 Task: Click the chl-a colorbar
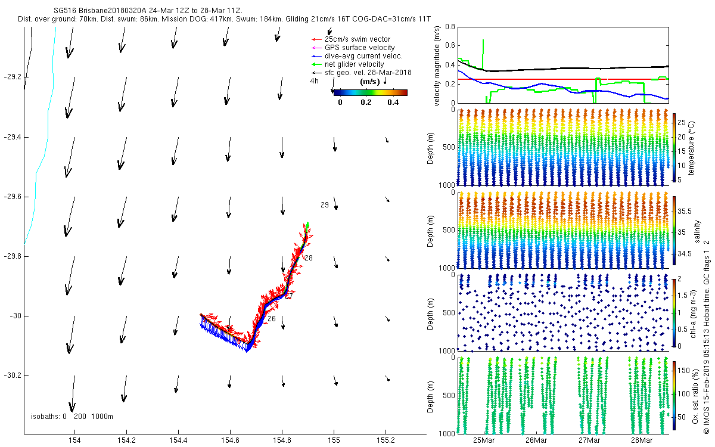click(674, 311)
